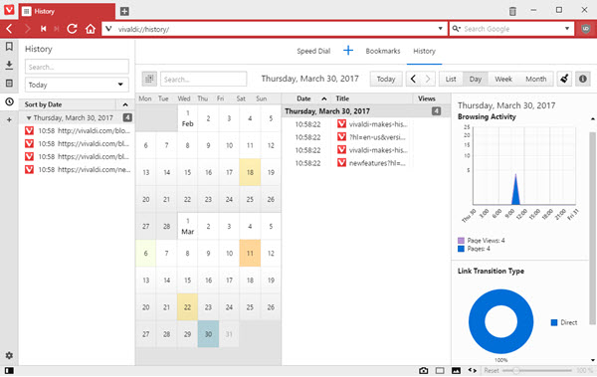Toggle the calendar picker icon button
The width and height of the screenshot is (597, 377).
[x=149, y=79]
